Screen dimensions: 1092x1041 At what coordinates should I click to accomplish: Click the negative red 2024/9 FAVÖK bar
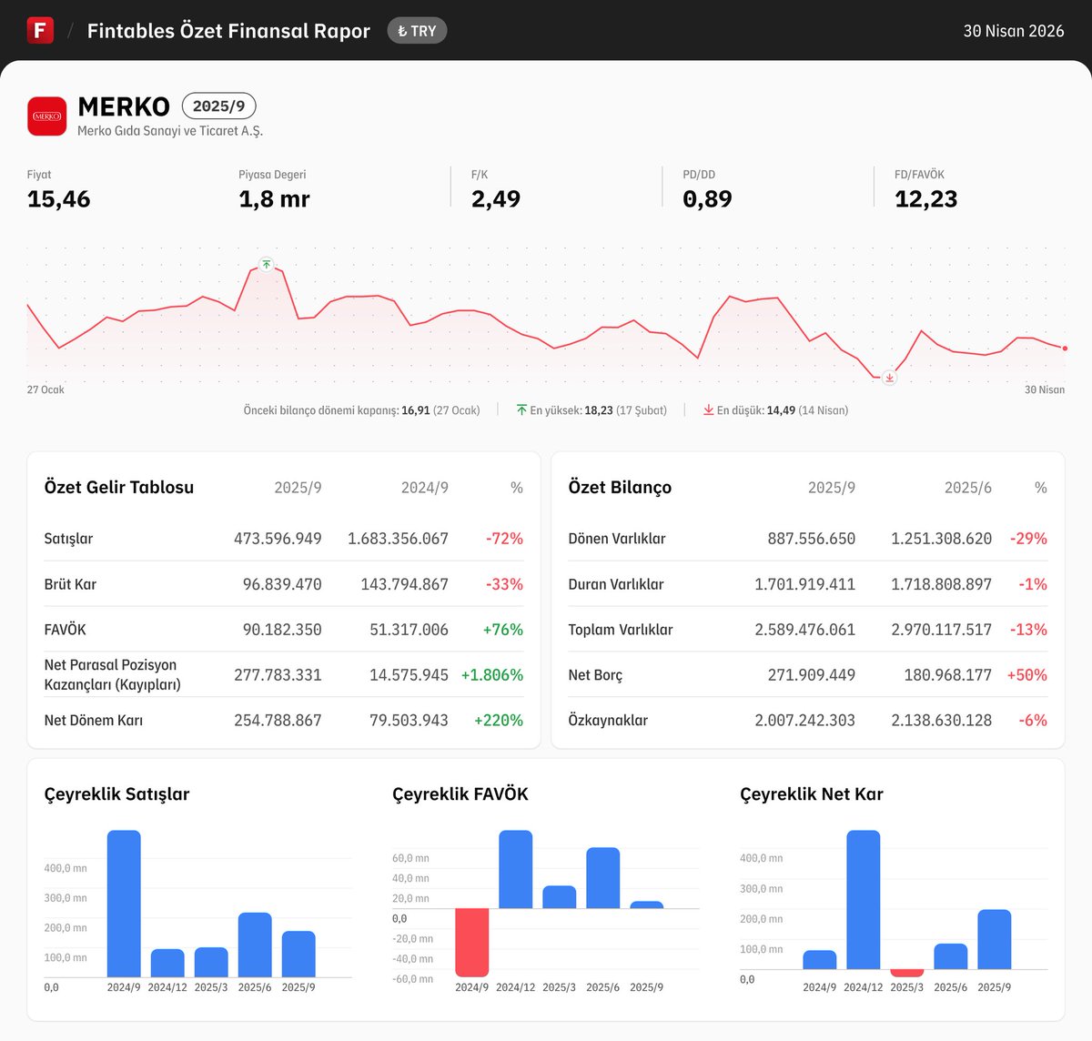click(471, 943)
